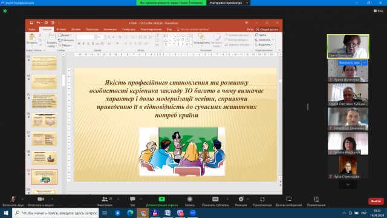Leave the meeting with the Выйти button
The image size is (387, 218).
coord(376,201)
